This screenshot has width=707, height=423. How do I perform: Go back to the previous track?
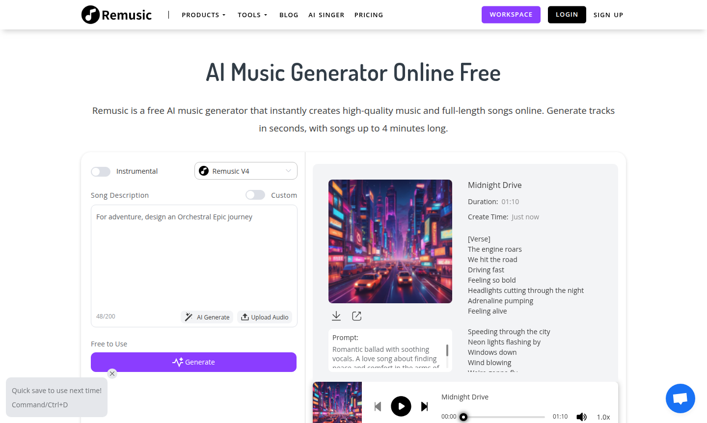pyautogui.click(x=378, y=406)
